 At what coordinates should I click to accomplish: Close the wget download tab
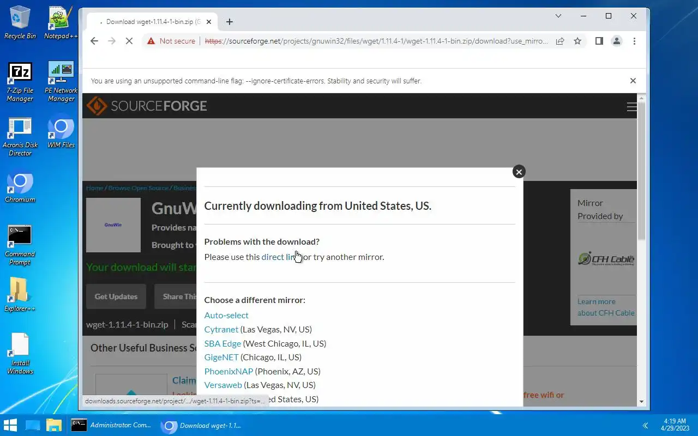[x=210, y=22]
